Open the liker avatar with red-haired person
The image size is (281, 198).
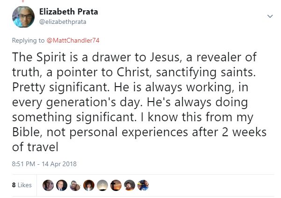click(88, 185)
